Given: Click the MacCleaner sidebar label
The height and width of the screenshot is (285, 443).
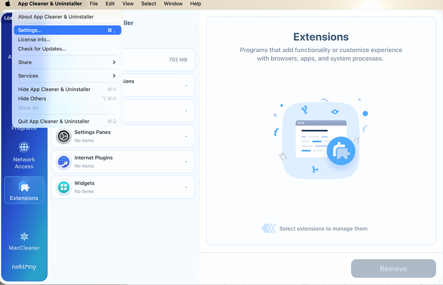Looking at the screenshot, I should coord(24,248).
